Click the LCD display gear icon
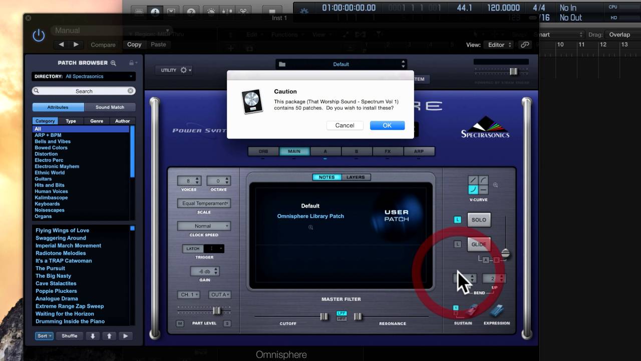The image size is (641, 361). coord(304,12)
